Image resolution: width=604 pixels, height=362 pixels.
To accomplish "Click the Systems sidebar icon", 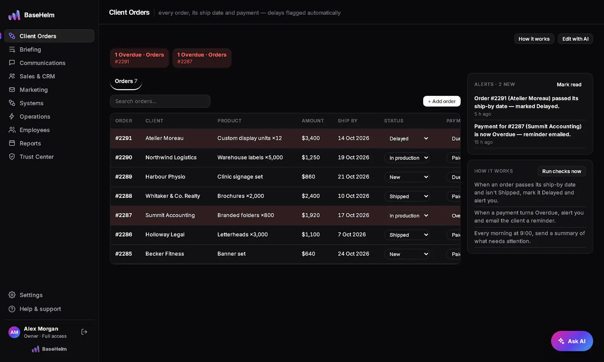I will [x=12, y=103].
